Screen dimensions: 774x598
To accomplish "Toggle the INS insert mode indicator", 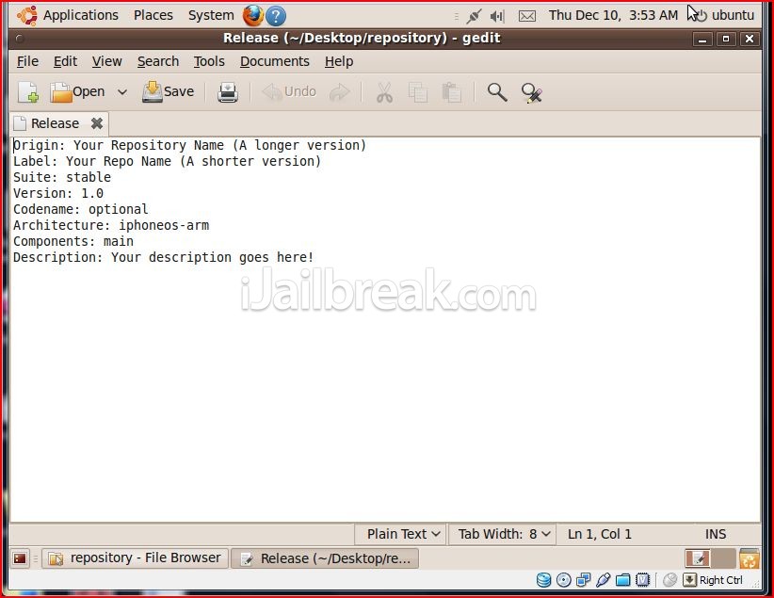I will coord(715,534).
